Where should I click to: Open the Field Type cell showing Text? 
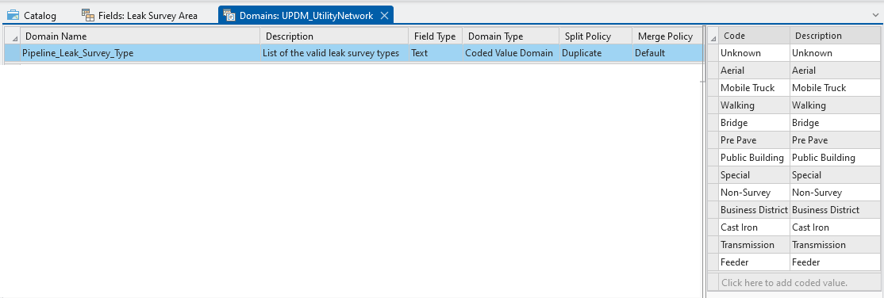point(435,54)
